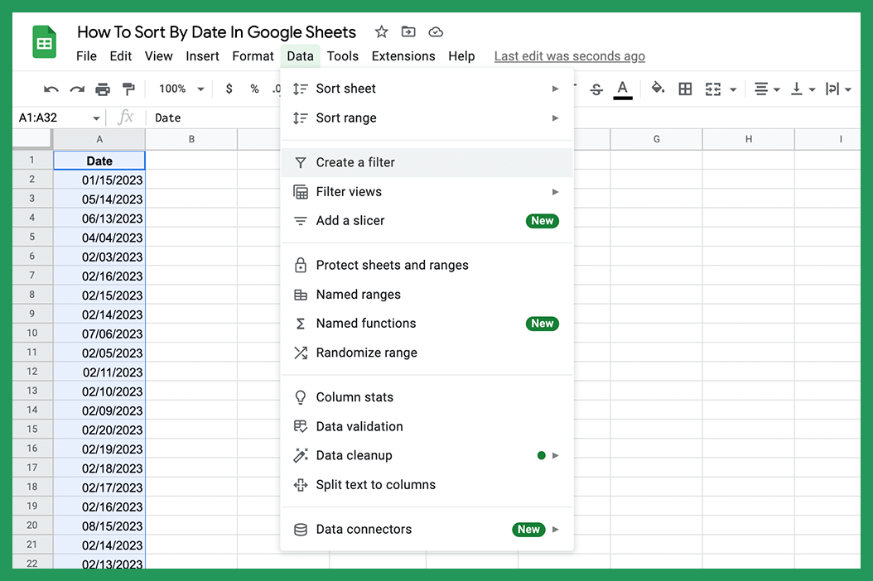Expand the Filter views submenu
Viewport: 873px width, 581px height.
tap(427, 192)
